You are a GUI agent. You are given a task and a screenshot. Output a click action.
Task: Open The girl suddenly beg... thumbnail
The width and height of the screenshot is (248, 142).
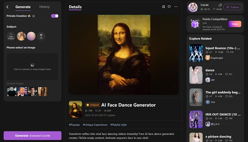[x=196, y=97]
